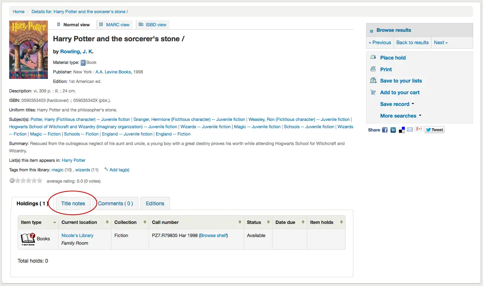Open the magic tag link
Image resolution: width=483 pixels, height=286 pixels.
[x=58, y=170]
